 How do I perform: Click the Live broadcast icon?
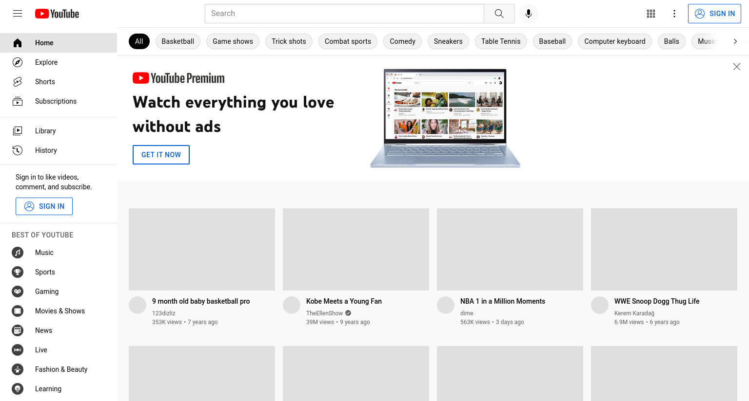pos(18,350)
